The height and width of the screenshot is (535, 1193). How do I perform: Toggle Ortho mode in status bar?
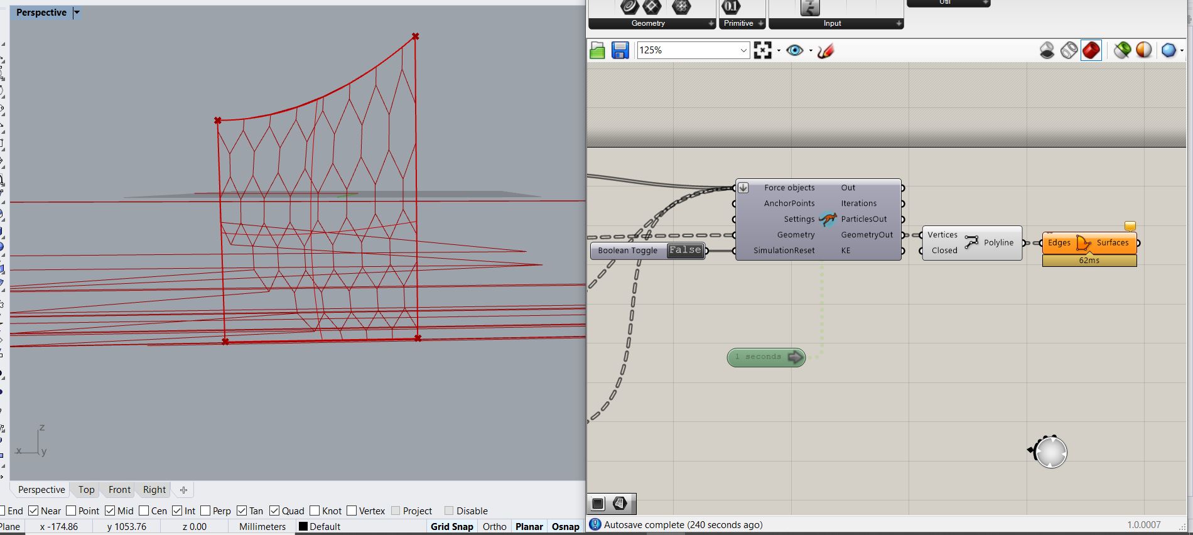[495, 527]
